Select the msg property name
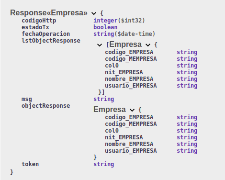 (27, 99)
